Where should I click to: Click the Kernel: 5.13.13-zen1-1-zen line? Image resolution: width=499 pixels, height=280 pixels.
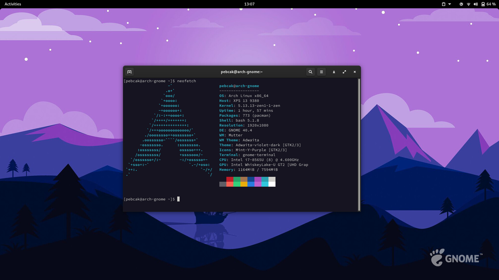[x=250, y=106]
